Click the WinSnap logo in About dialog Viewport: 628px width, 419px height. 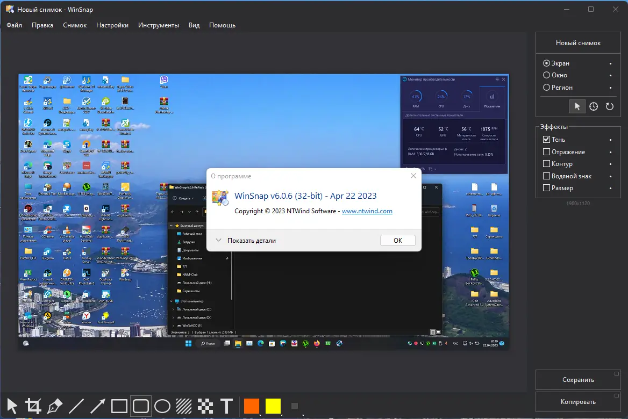[x=220, y=198]
